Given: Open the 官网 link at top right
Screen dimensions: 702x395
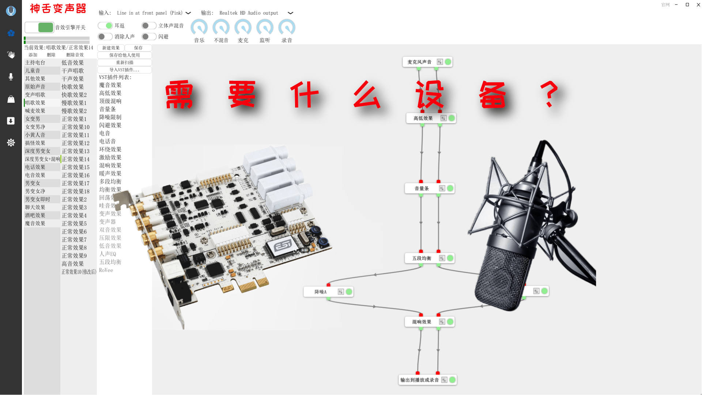Looking at the screenshot, I should (665, 5).
